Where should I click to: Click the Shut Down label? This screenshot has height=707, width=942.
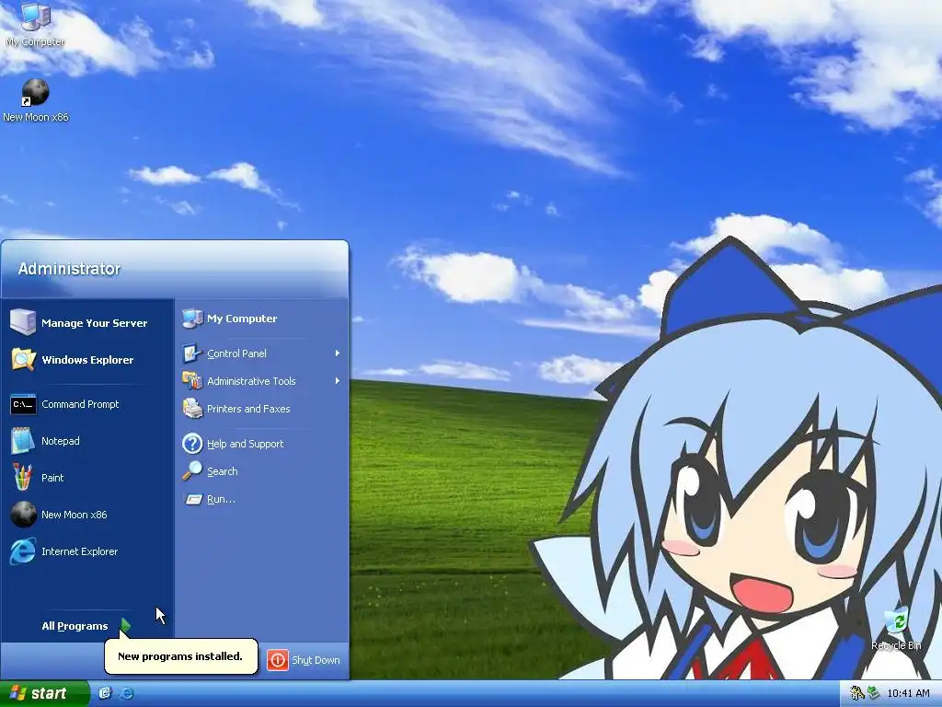click(316, 660)
